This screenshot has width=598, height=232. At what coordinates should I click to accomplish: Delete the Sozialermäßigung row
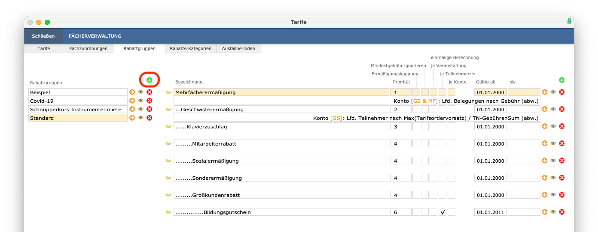coord(561,161)
